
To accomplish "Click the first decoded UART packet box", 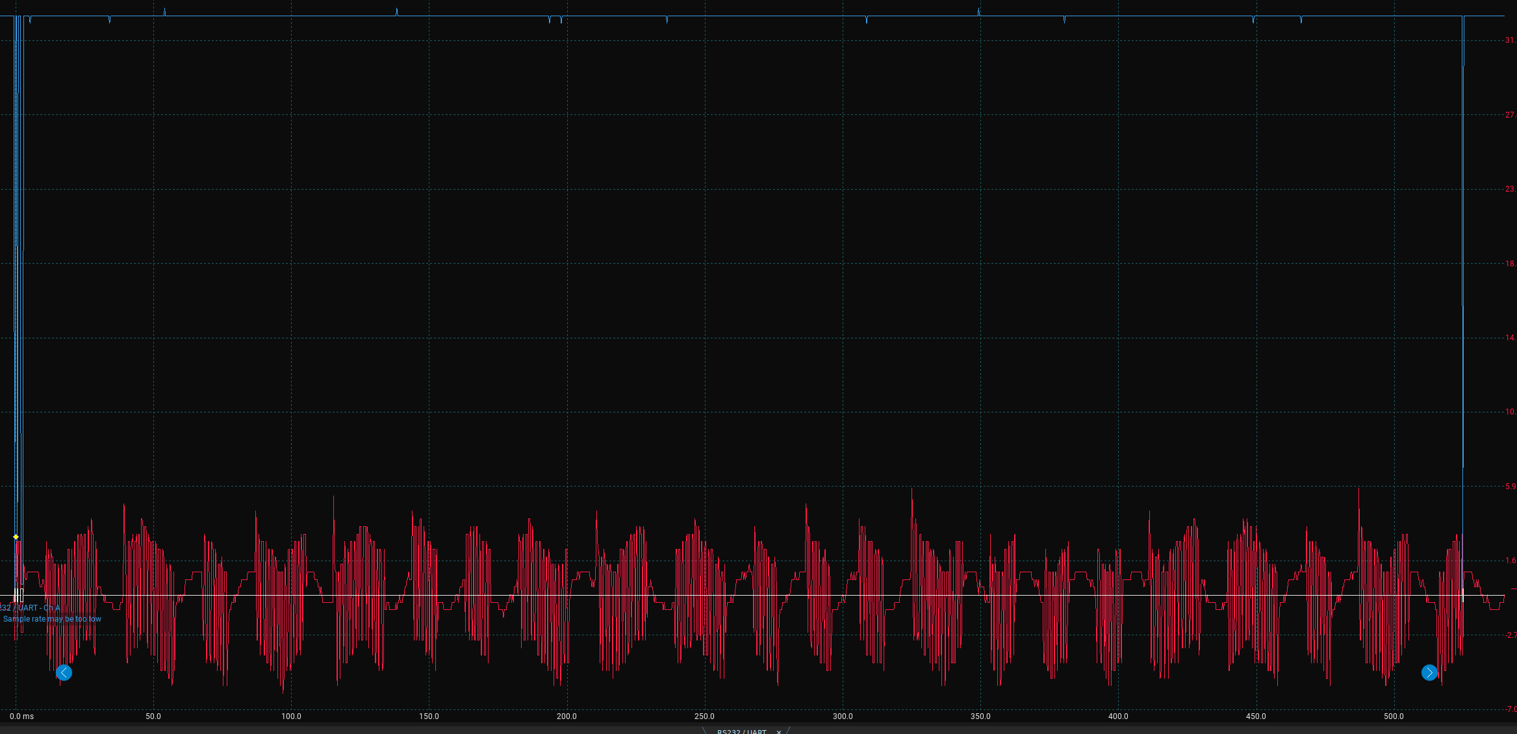I will (16, 594).
